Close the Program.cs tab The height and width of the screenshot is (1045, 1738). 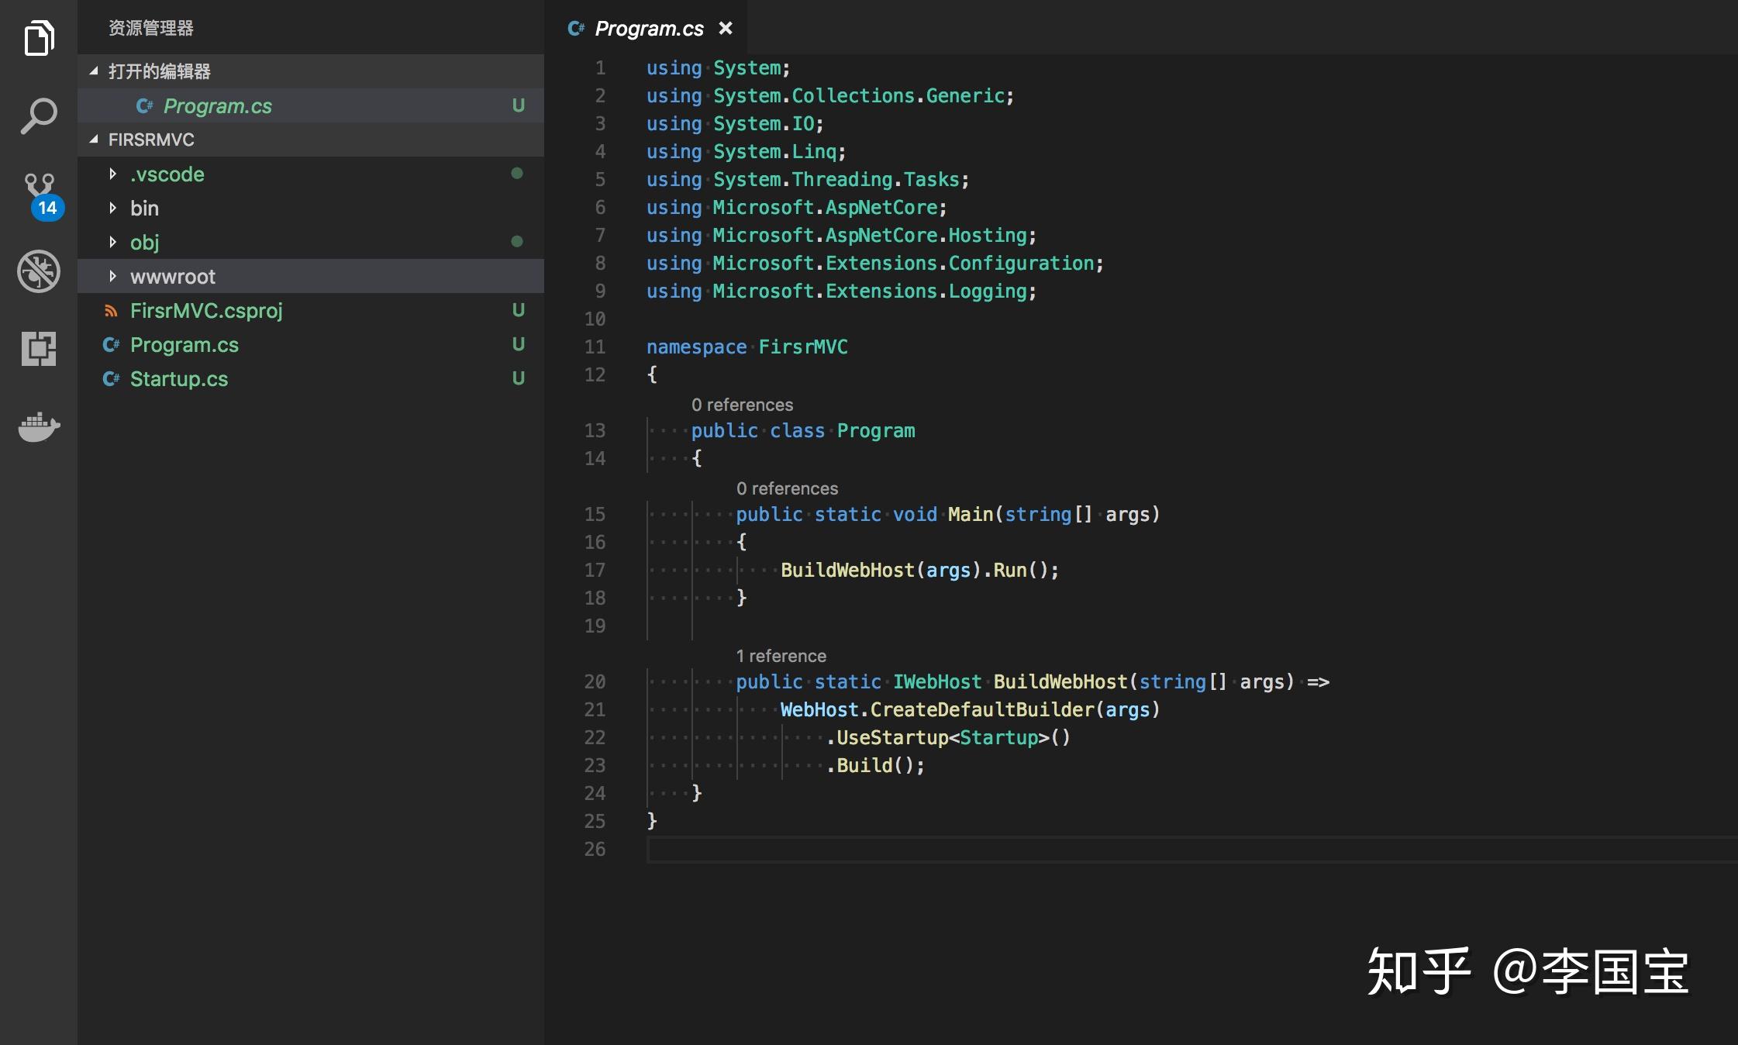[x=726, y=29]
